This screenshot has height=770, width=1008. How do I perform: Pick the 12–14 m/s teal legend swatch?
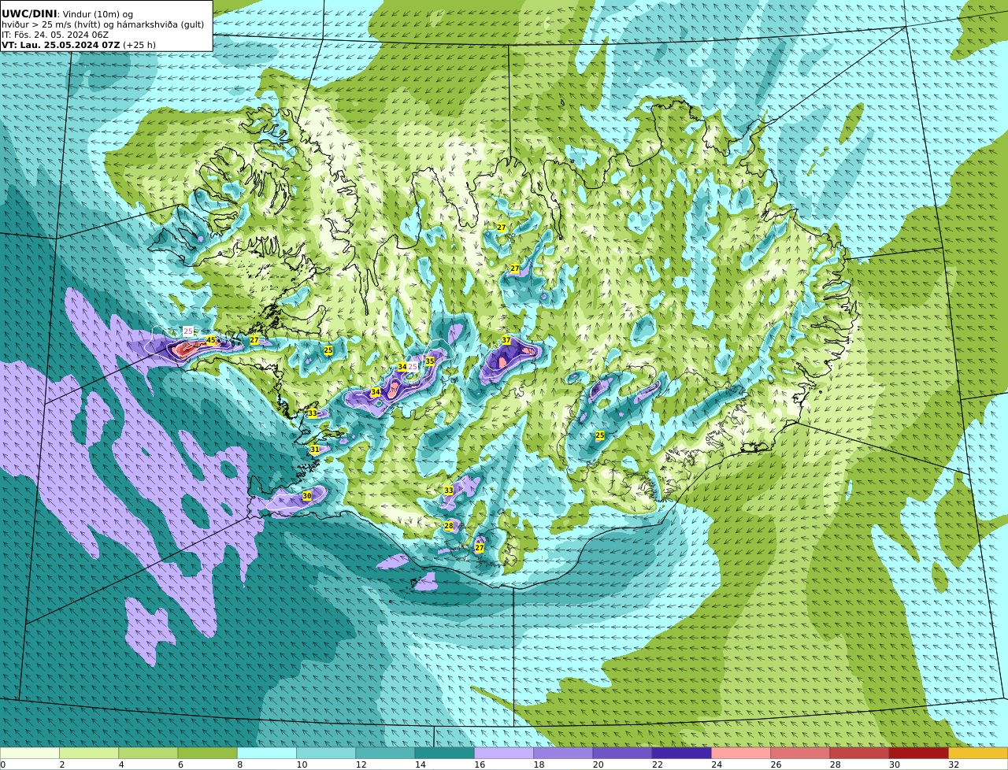click(385, 753)
